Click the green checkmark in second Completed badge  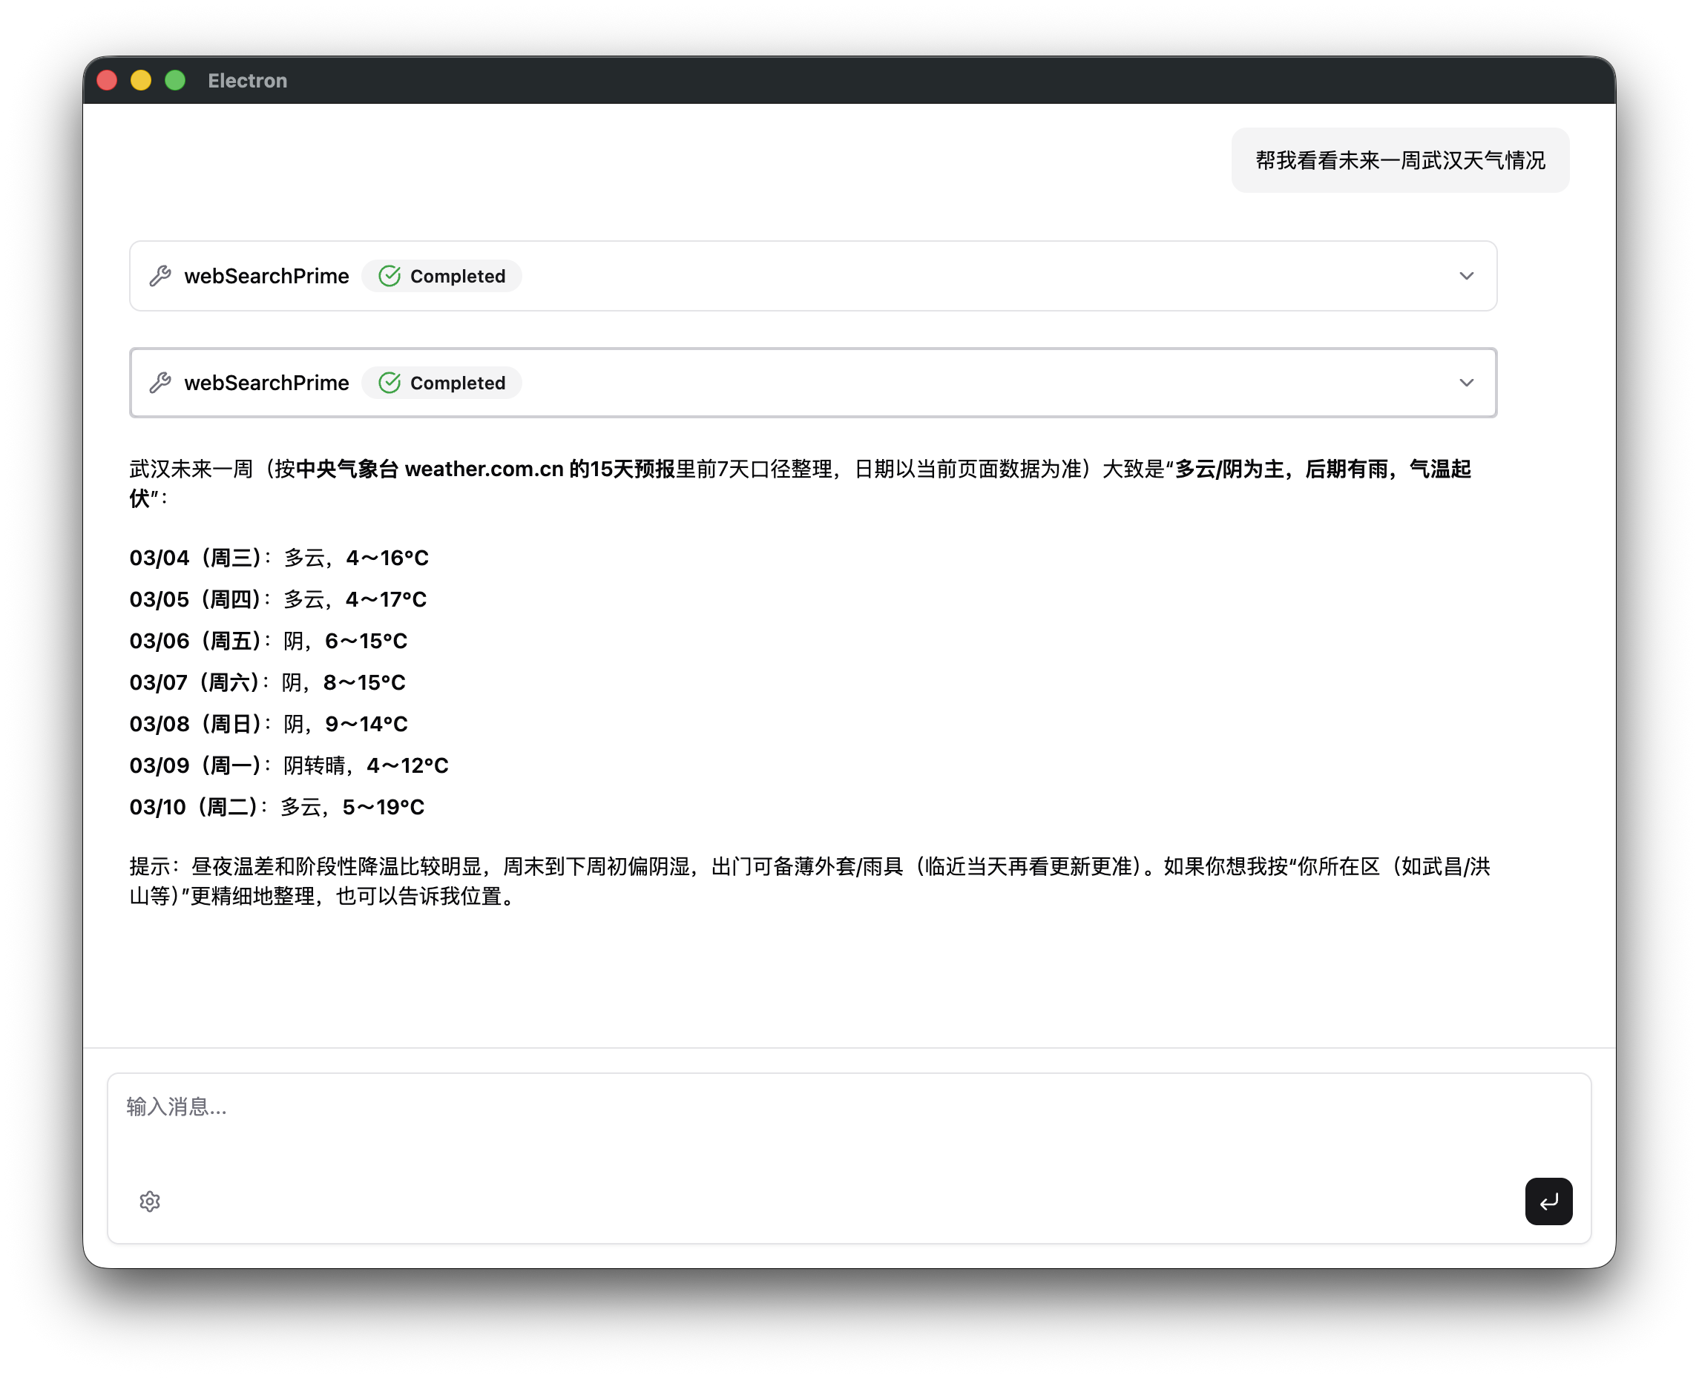[x=390, y=383]
